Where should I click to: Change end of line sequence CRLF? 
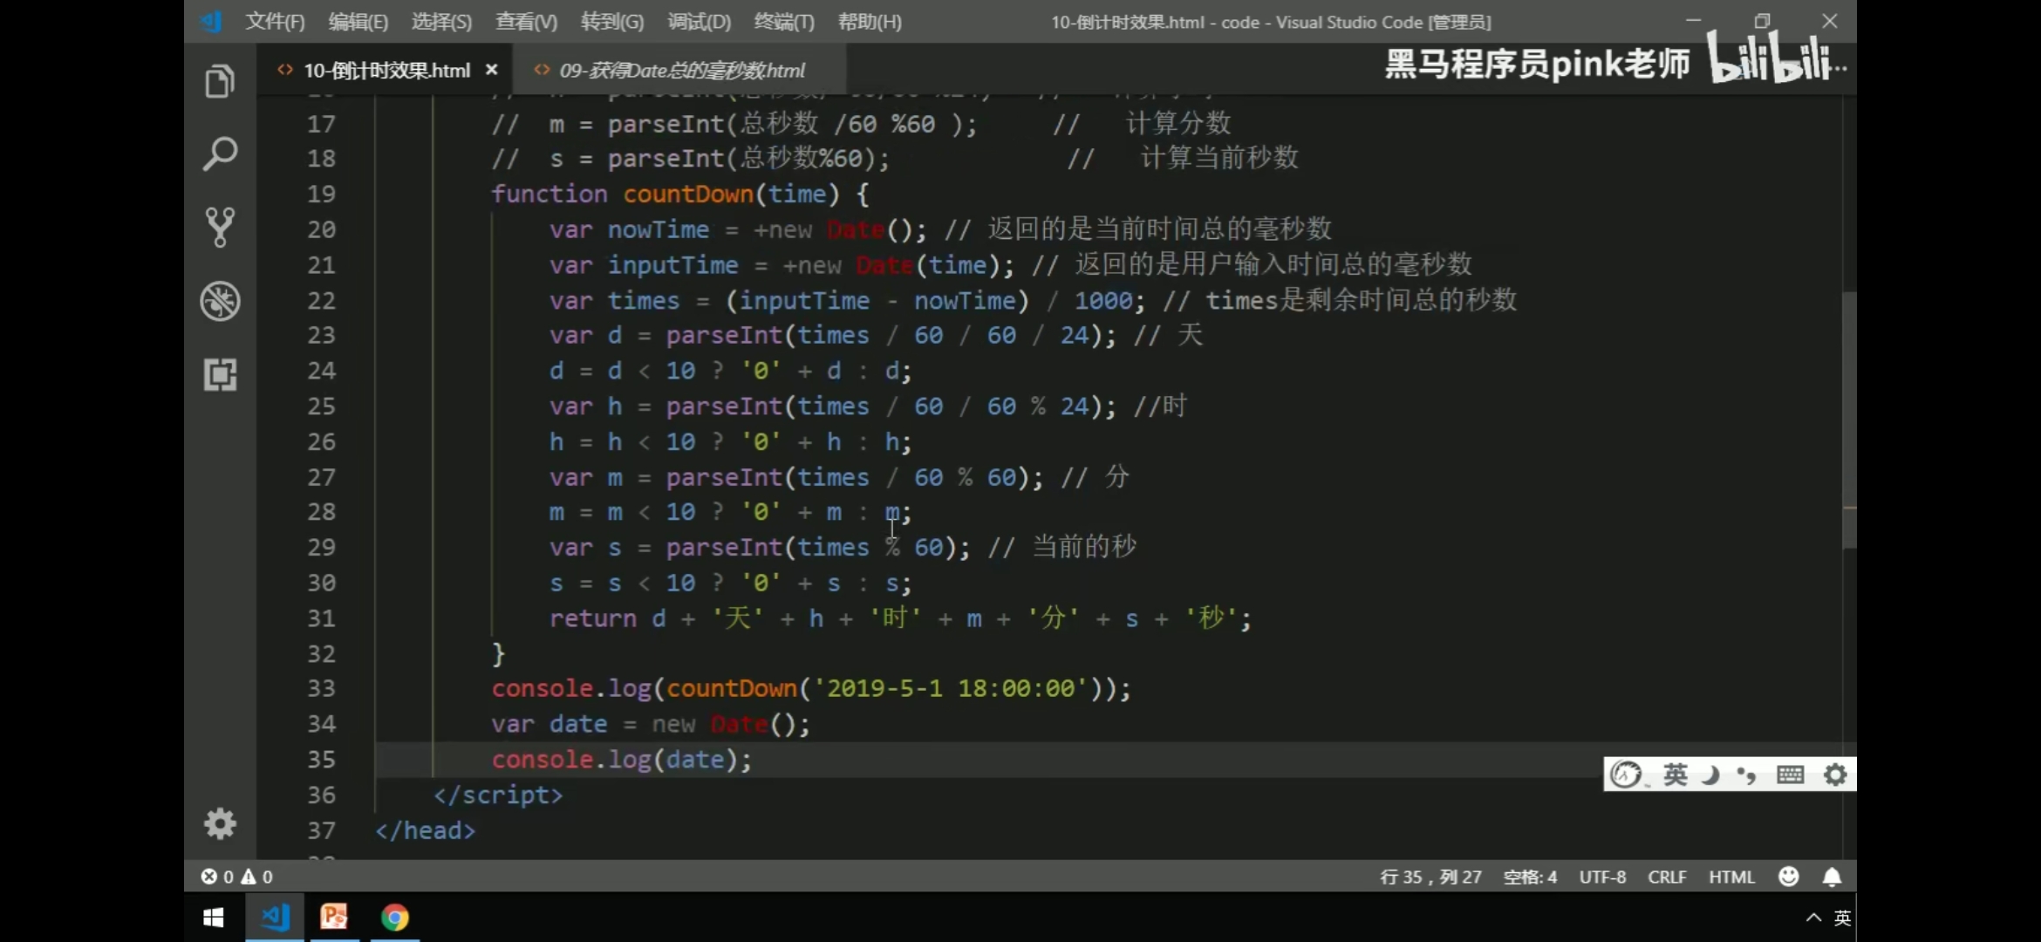[1667, 877]
